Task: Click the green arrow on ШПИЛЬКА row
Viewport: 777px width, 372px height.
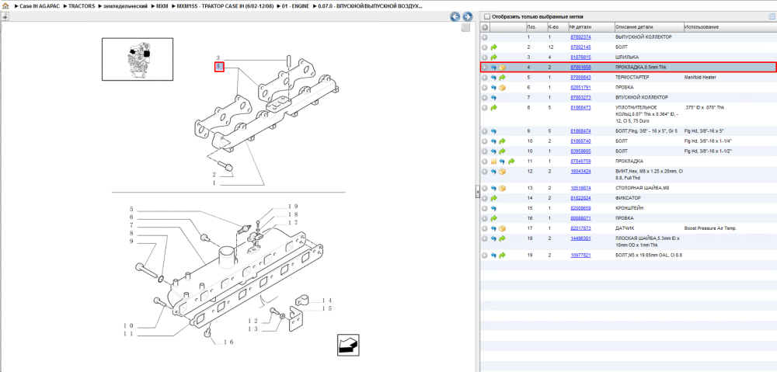Action: tap(493, 57)
